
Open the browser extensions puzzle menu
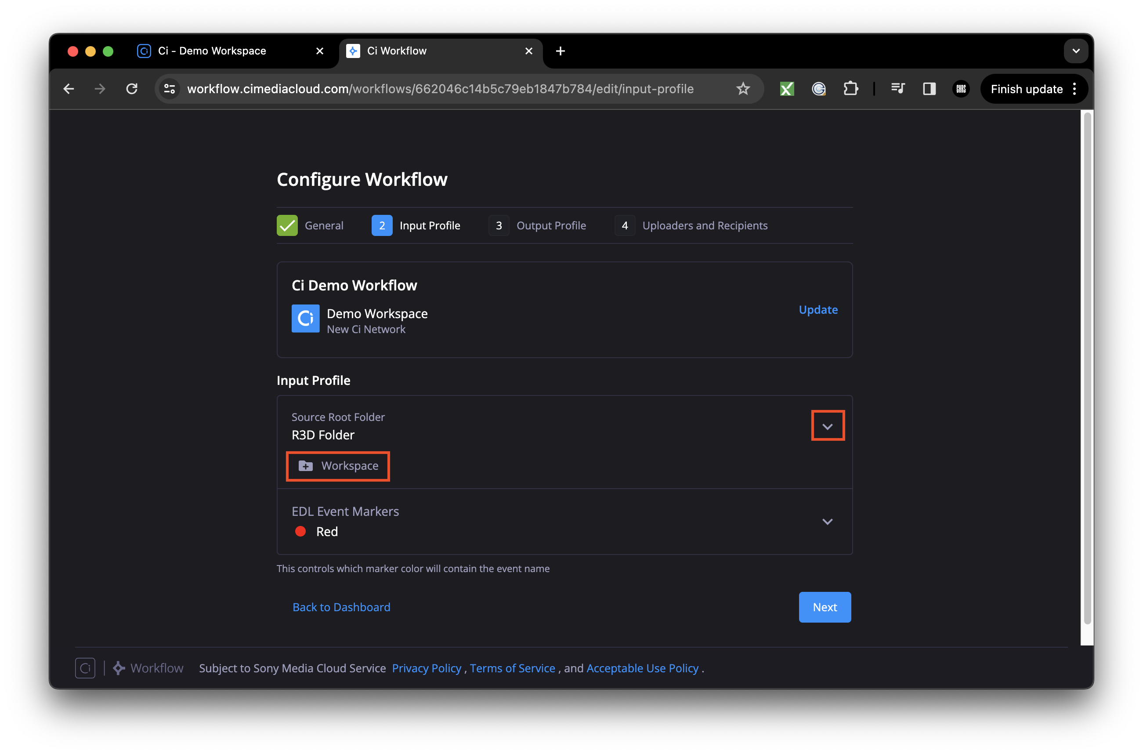(x=851, y=88)
